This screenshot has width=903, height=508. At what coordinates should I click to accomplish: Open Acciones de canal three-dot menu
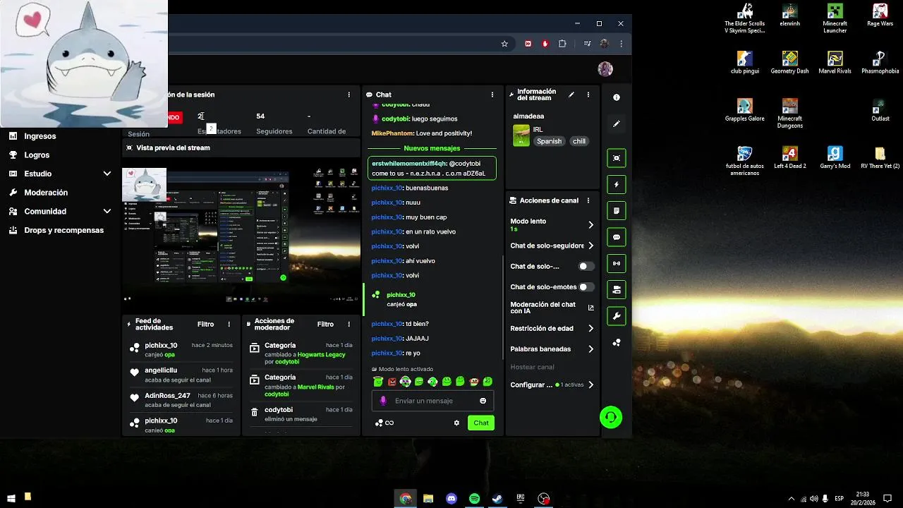[x=588, y=200]
